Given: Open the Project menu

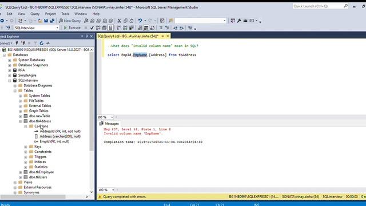Looking at the screenshot, I should pos(50,14).
